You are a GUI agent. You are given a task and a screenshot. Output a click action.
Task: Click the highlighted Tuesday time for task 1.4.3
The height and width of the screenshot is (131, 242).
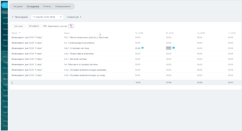click(168, 48)
